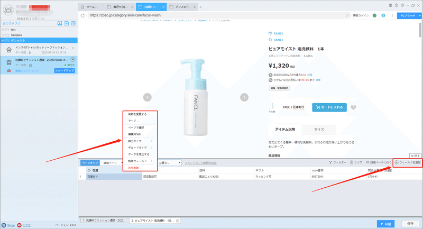Reload the page with the refresh icon

[83, 15]
